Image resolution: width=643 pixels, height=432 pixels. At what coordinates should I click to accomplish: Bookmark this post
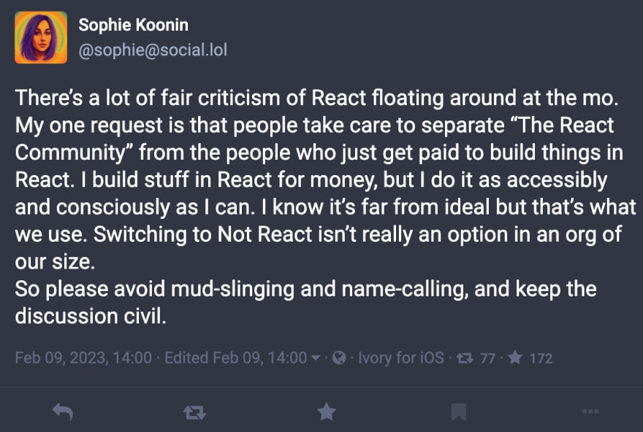pos(458,412)
